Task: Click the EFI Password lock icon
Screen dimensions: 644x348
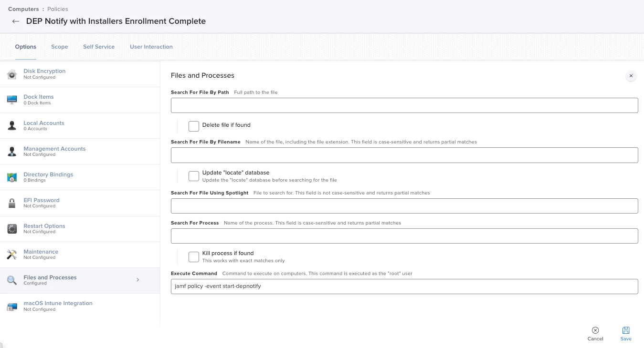Action: 12,203
